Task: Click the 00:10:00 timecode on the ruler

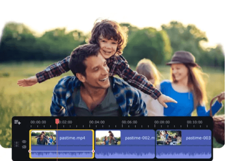Action: [195, 122]
